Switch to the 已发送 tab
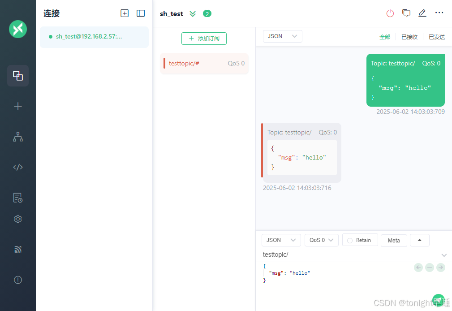The height and width of the screenshot is (311, 452). point(437,37)
